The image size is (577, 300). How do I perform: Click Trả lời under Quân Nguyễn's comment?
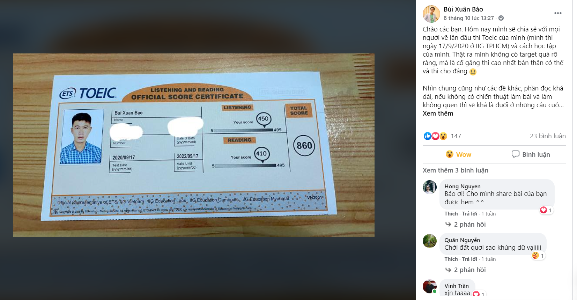coord(469,259)
